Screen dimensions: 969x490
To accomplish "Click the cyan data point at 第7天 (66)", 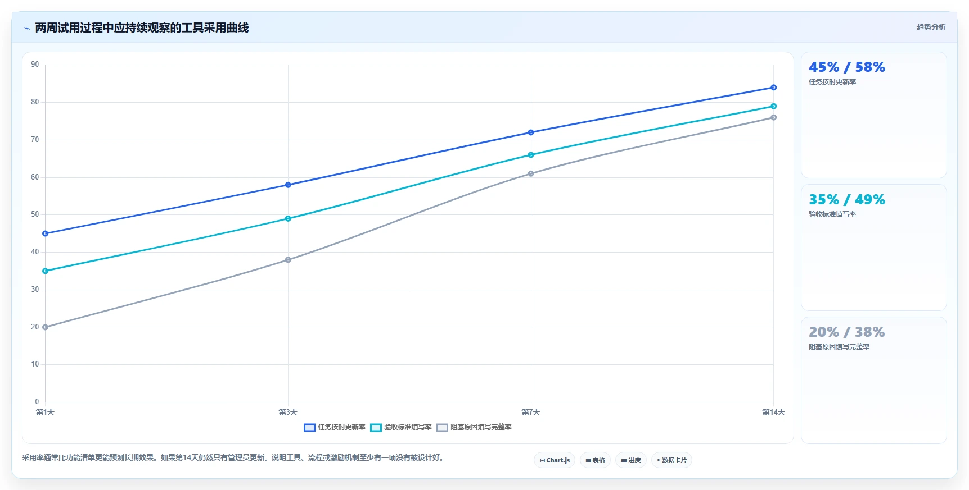I will point(531,155).
